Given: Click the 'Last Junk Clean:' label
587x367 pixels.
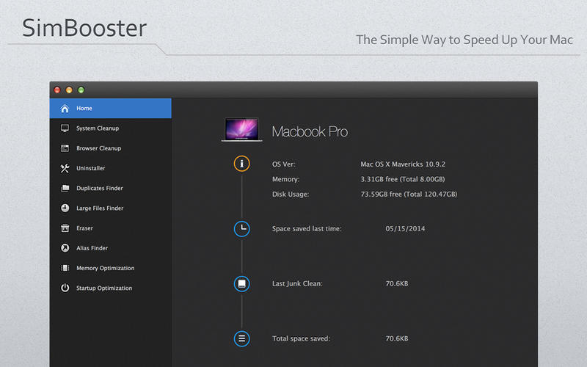Looking at the screenshot, I should pyautogui.click(x=297, y=284).
